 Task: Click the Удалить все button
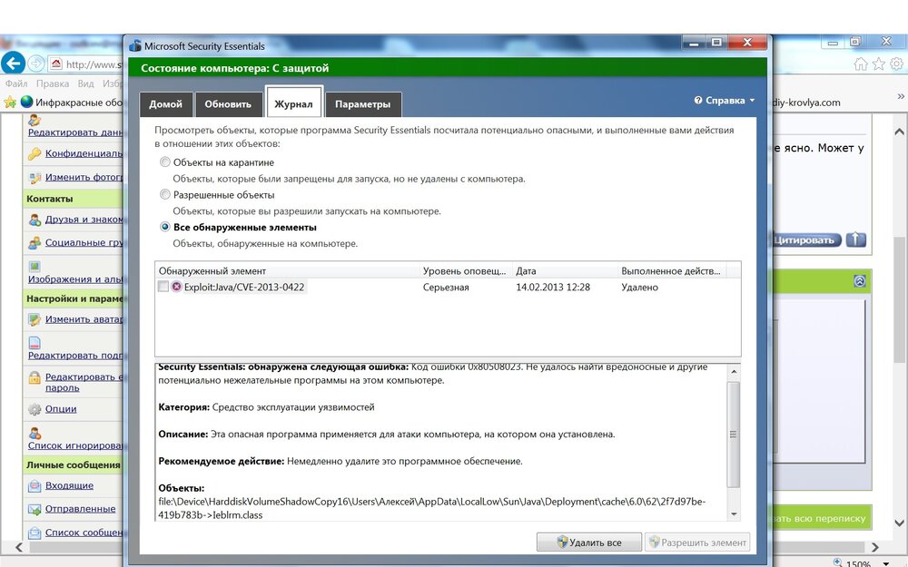pos(588,543)
